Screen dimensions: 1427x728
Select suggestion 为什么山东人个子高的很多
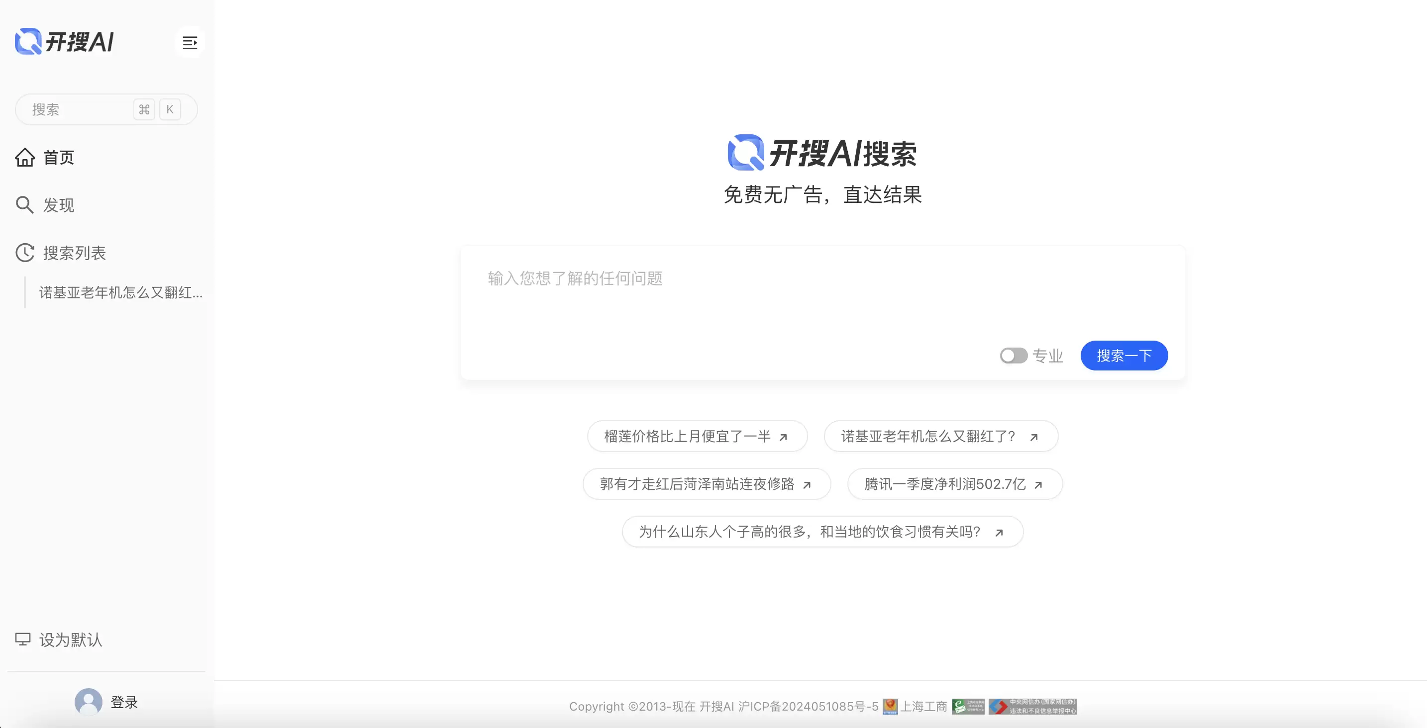pos(822,532)
